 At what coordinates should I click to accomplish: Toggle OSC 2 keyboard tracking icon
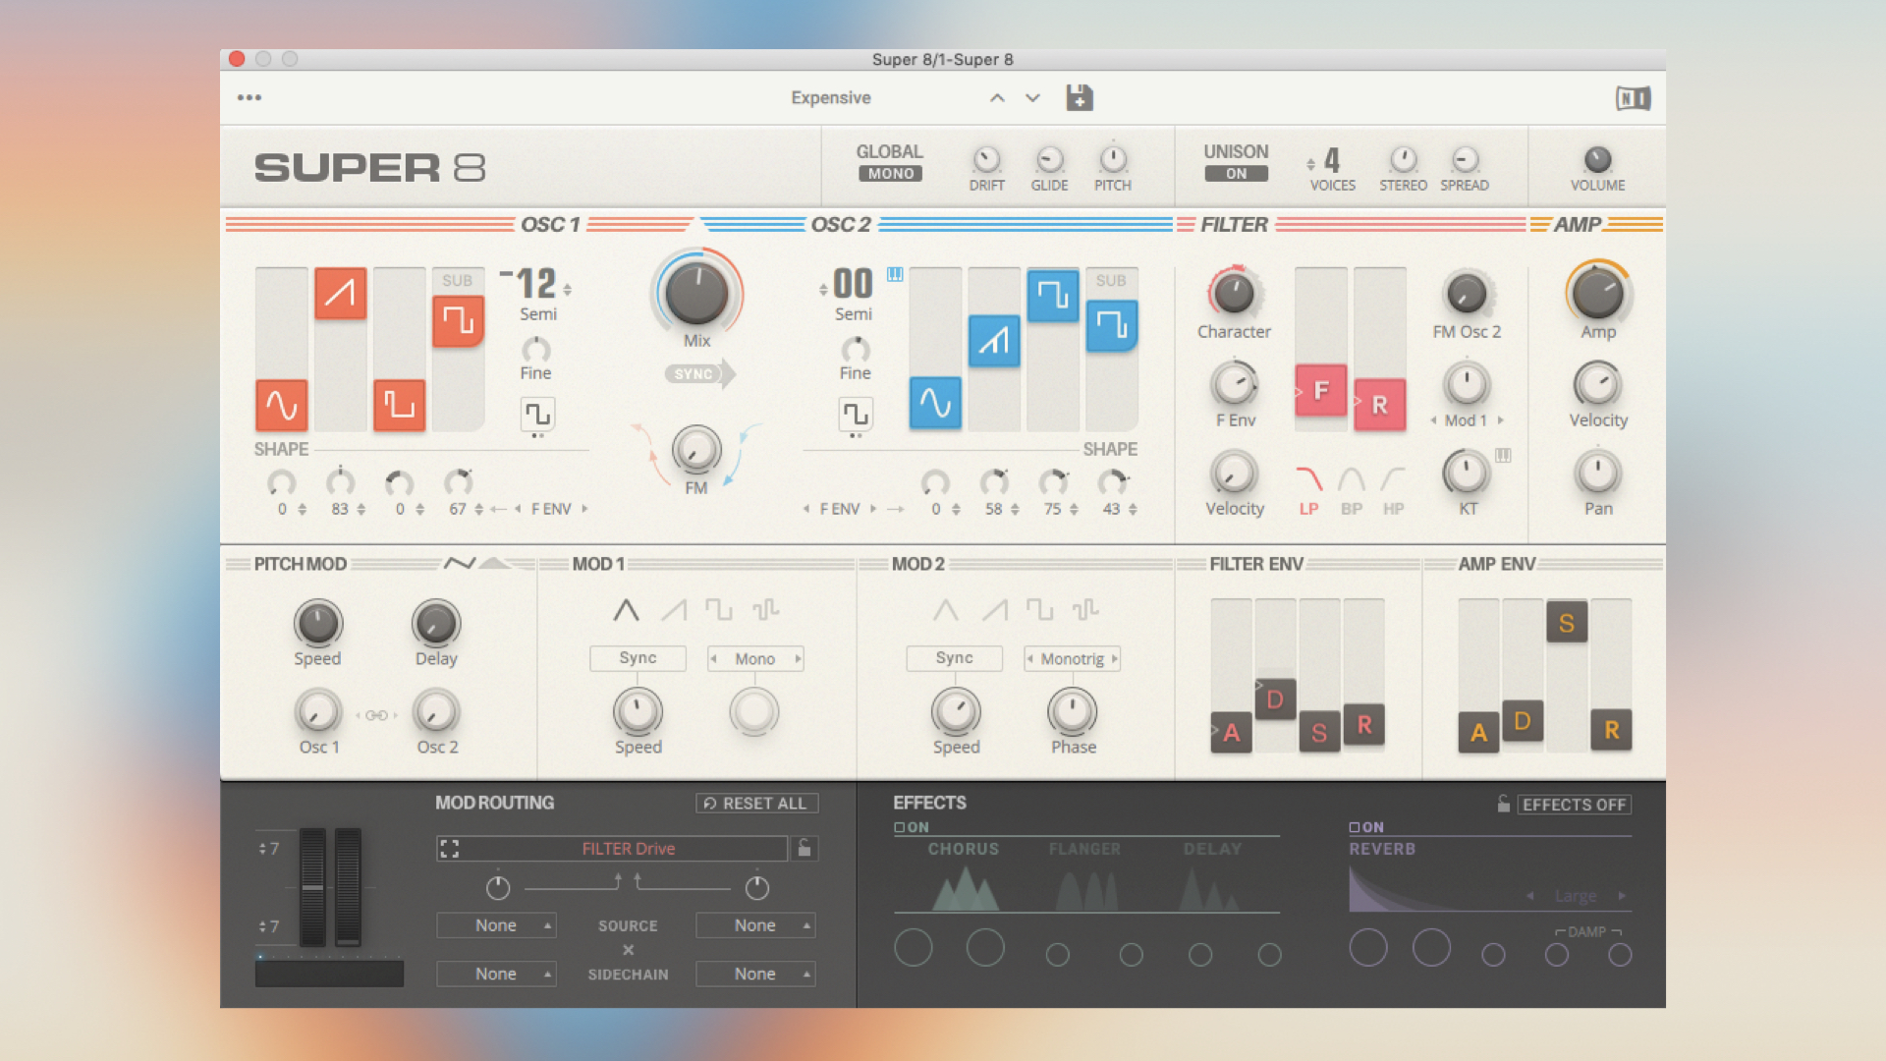(895, 275)
